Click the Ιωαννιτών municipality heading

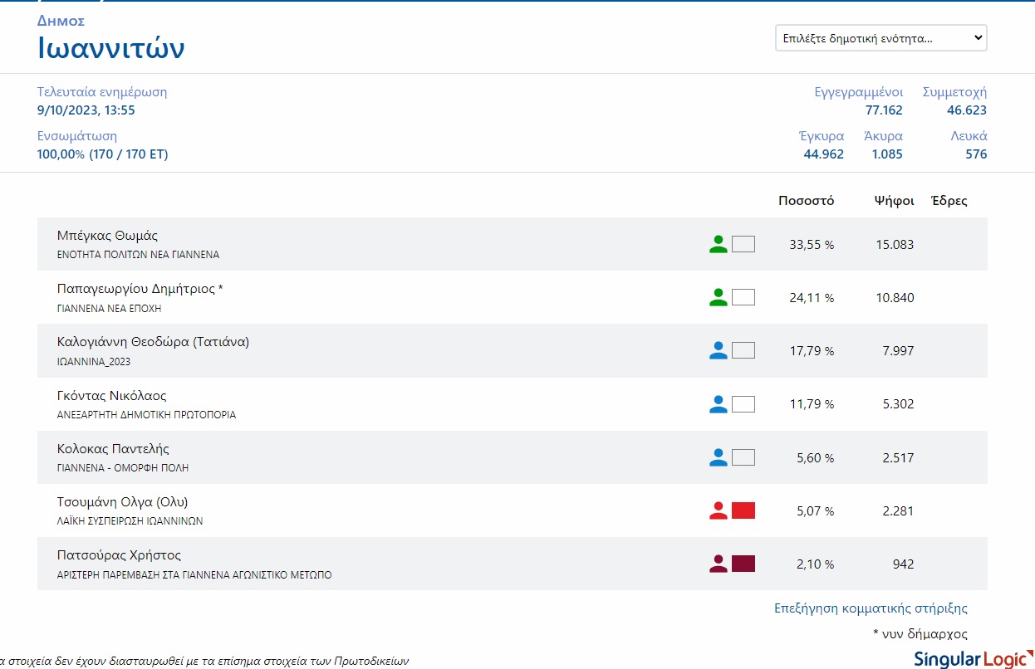coord(111,48)
